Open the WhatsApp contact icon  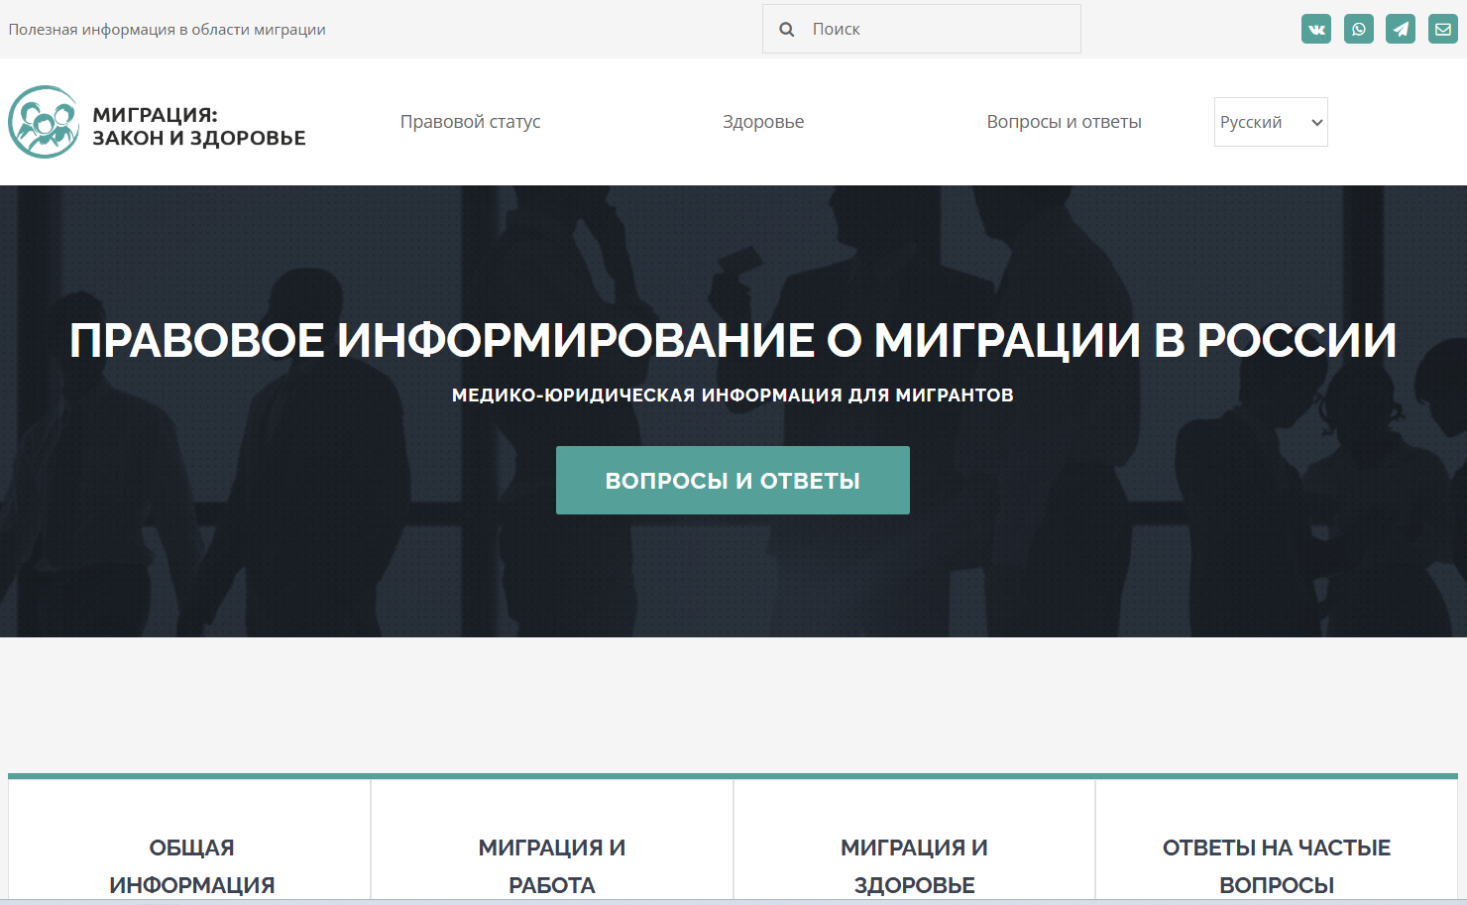tap(1359, 29)
